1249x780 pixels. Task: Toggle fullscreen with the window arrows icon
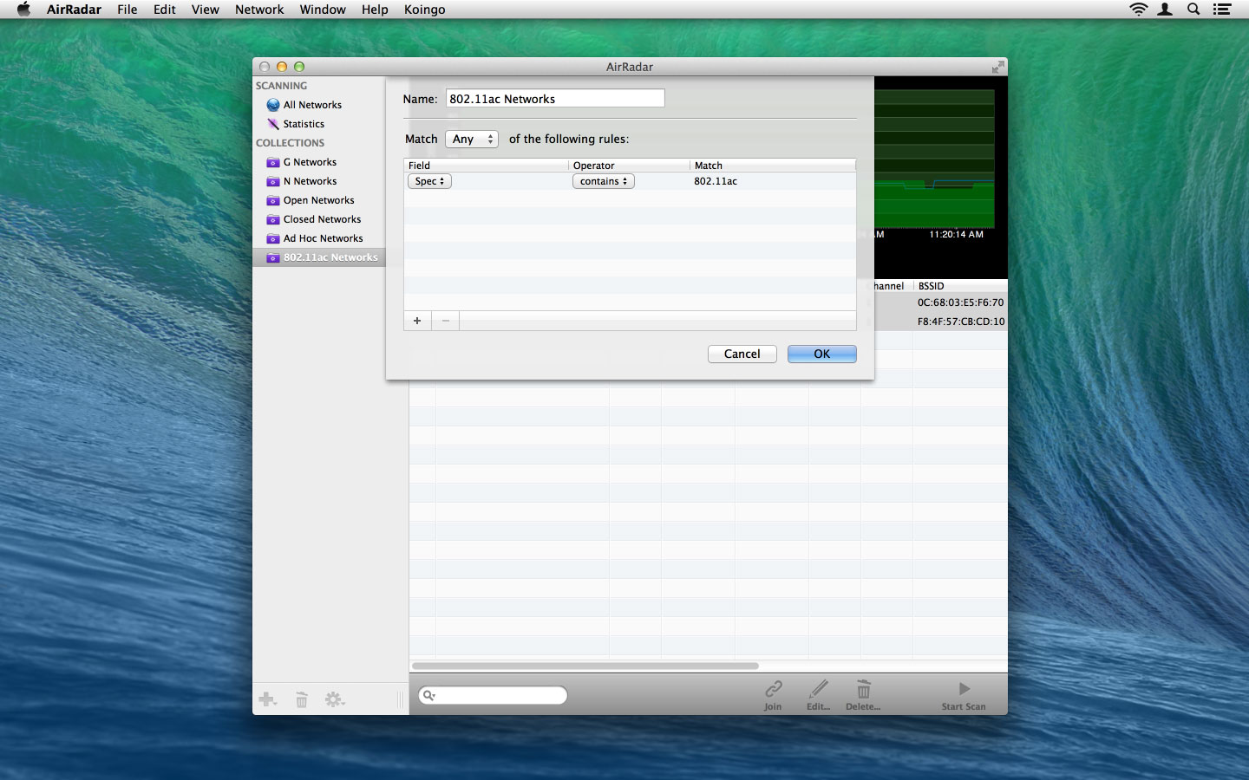click(x=998, y=67)
